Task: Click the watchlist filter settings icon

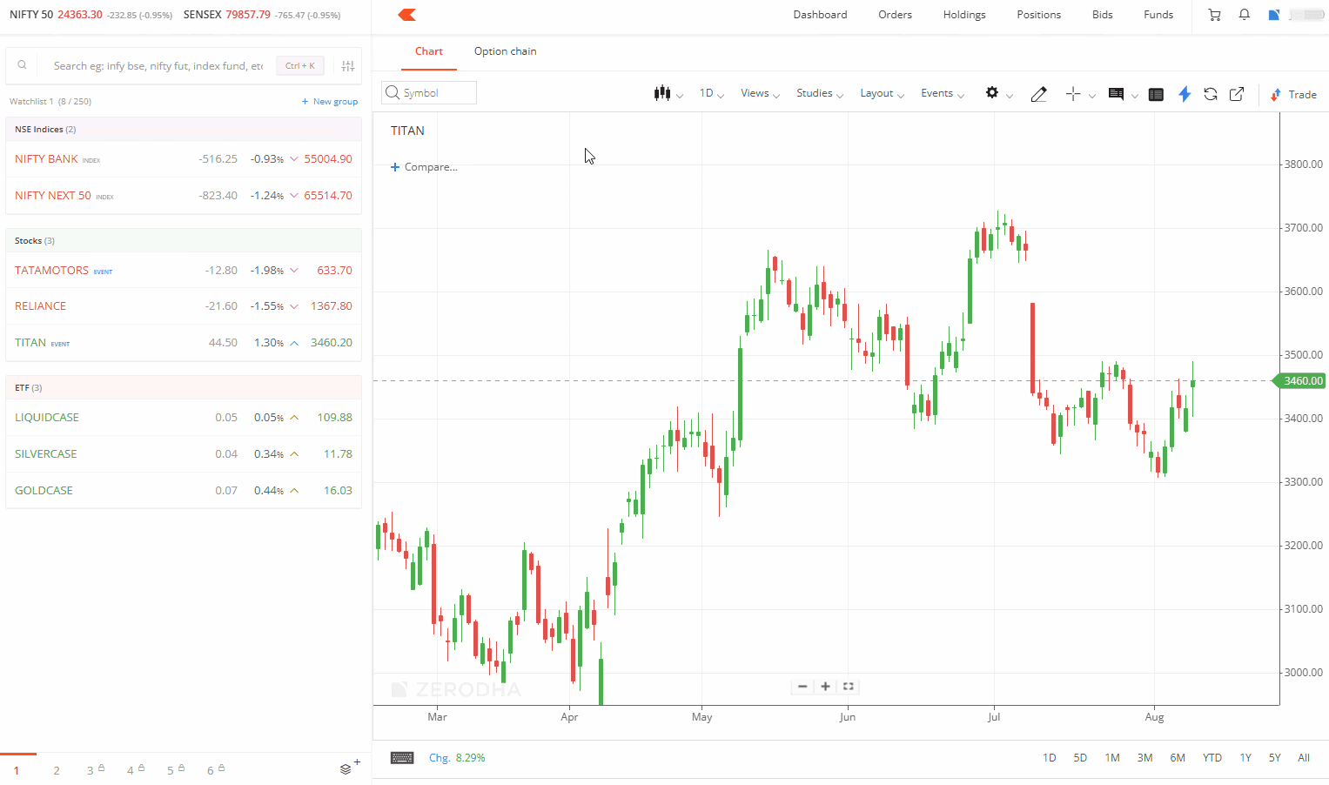Action: coord(348,66)
